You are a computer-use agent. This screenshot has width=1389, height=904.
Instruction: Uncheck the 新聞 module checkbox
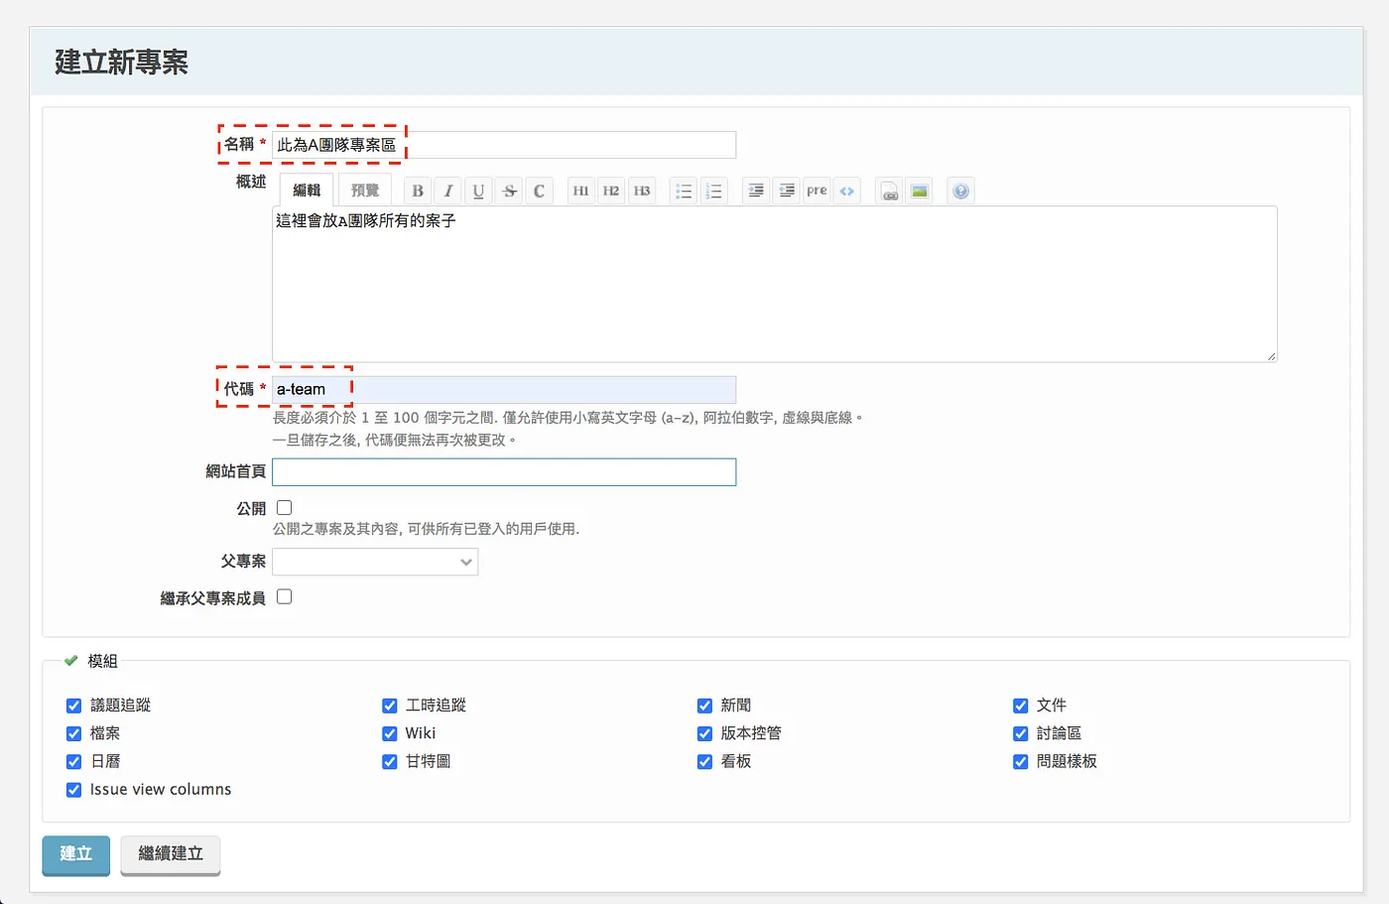pos(705,706)
